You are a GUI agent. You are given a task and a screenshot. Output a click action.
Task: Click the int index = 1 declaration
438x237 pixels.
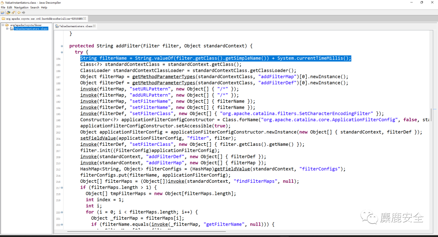click(105, 200)
